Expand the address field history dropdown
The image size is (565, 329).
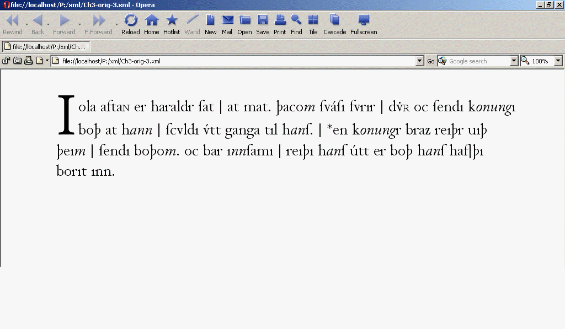pos(420,61)
